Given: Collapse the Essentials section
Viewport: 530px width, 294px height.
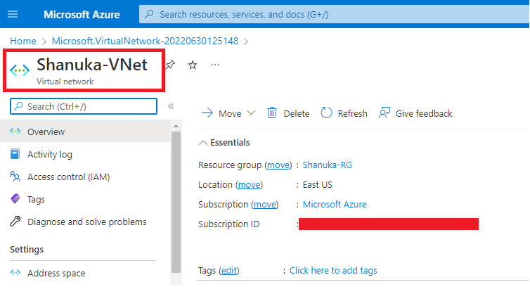Looking at the screenshot, I should coord(224,143).
